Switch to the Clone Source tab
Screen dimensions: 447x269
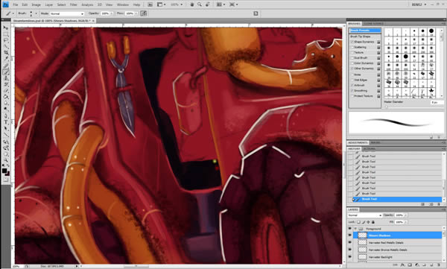coord(374,24)
